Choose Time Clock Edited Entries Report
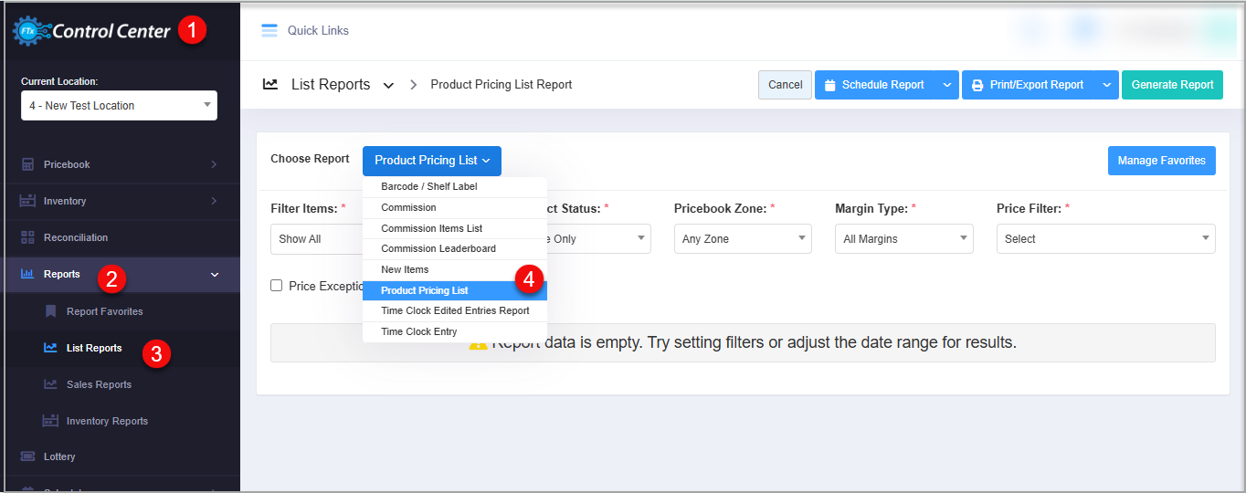 pos(455,311)
